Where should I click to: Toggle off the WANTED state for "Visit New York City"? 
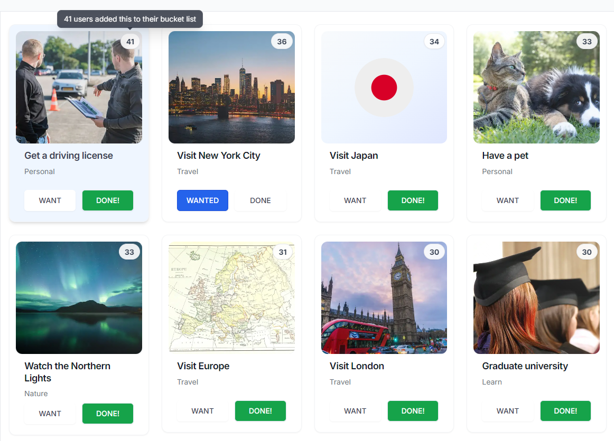coord(202,200)
